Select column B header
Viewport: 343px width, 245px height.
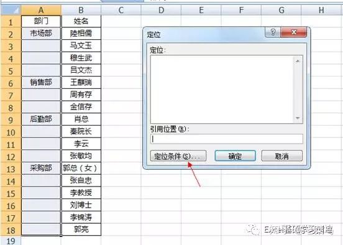click(81, 10)
